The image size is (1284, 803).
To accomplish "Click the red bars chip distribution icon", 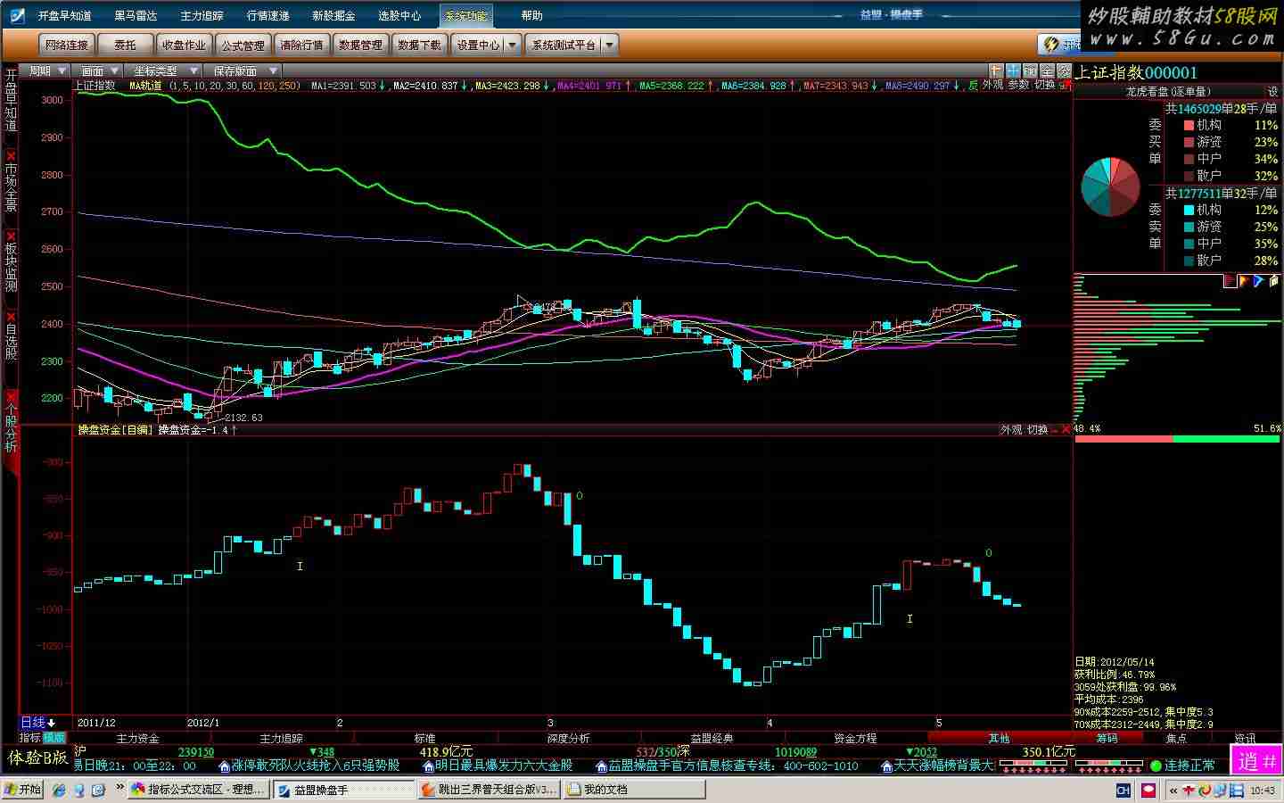I will [1230, 281].
